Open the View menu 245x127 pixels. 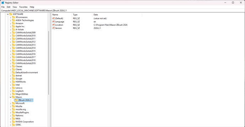15,7
